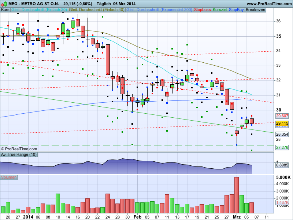Click the tallest red volume bar

pos(237,195)
